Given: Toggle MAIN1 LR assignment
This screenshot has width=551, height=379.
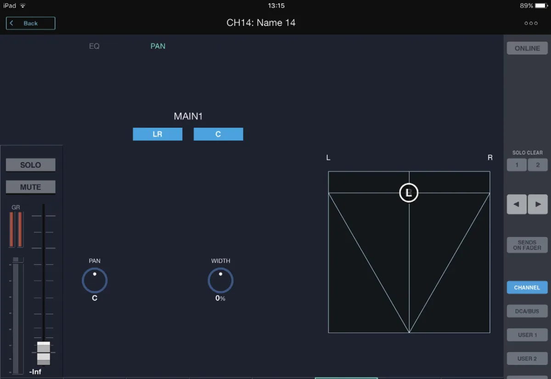Looking at the screenshot, I should (x=157, y=134).
